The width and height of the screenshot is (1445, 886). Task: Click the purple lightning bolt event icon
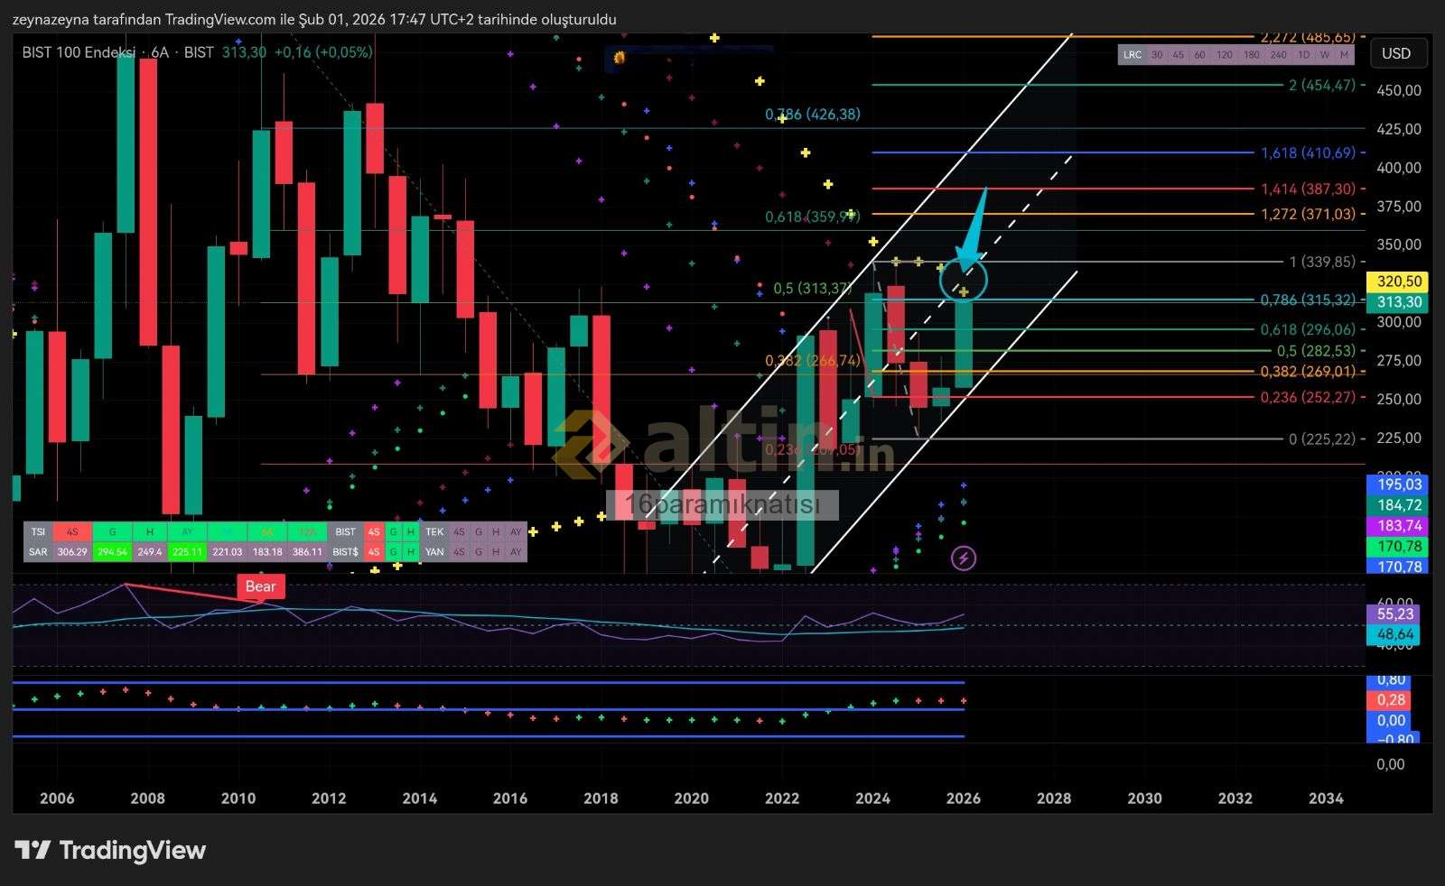[x=964, y=558]
